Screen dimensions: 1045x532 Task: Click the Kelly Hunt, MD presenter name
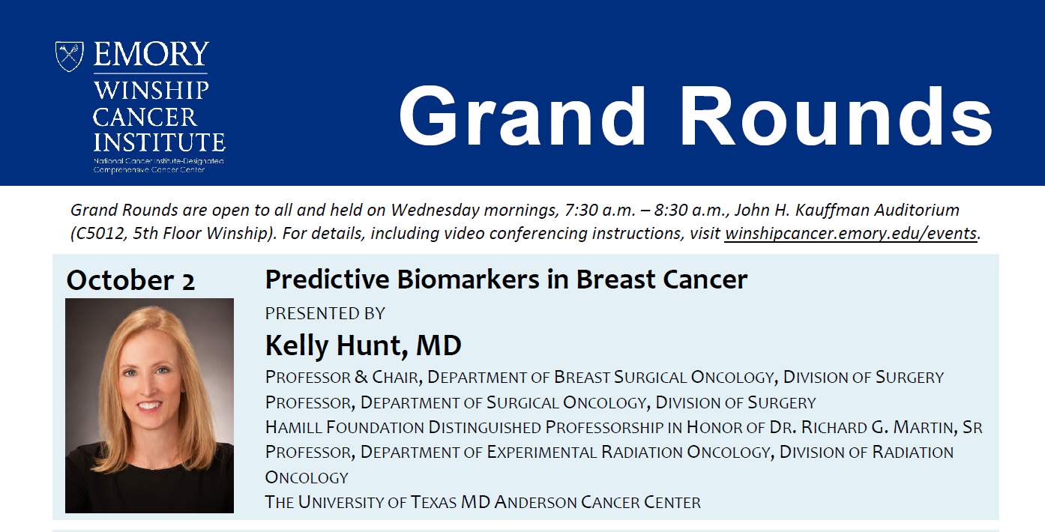[x=363, y=345]
